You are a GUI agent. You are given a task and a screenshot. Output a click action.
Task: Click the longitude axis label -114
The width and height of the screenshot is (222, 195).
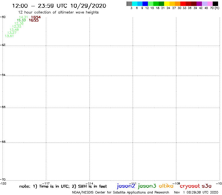click(x=89, y=184)
